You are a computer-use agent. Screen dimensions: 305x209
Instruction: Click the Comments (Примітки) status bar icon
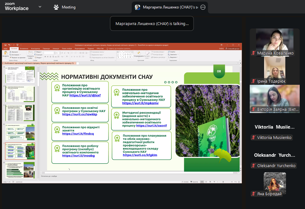(x=194, y=182)
